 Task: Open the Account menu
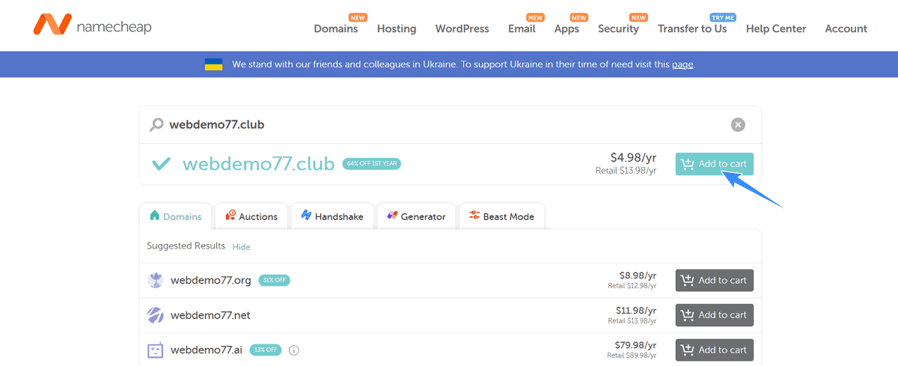pyautogui.click(x=846, y=28)
